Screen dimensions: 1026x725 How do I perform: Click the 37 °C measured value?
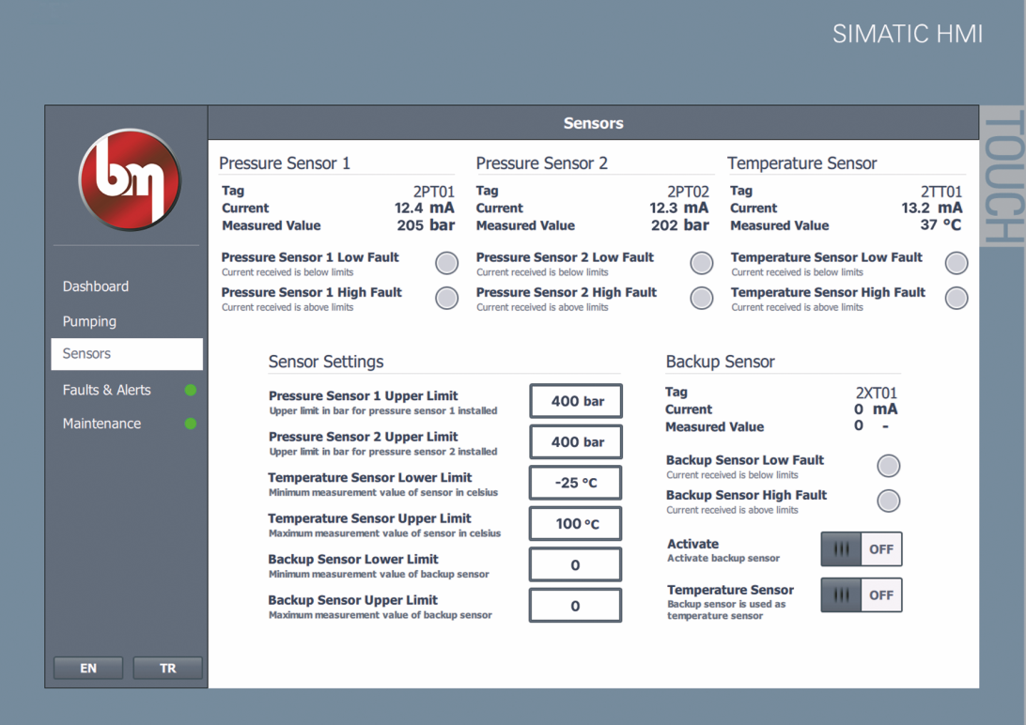pyautogui.click(x=940, y=225)
